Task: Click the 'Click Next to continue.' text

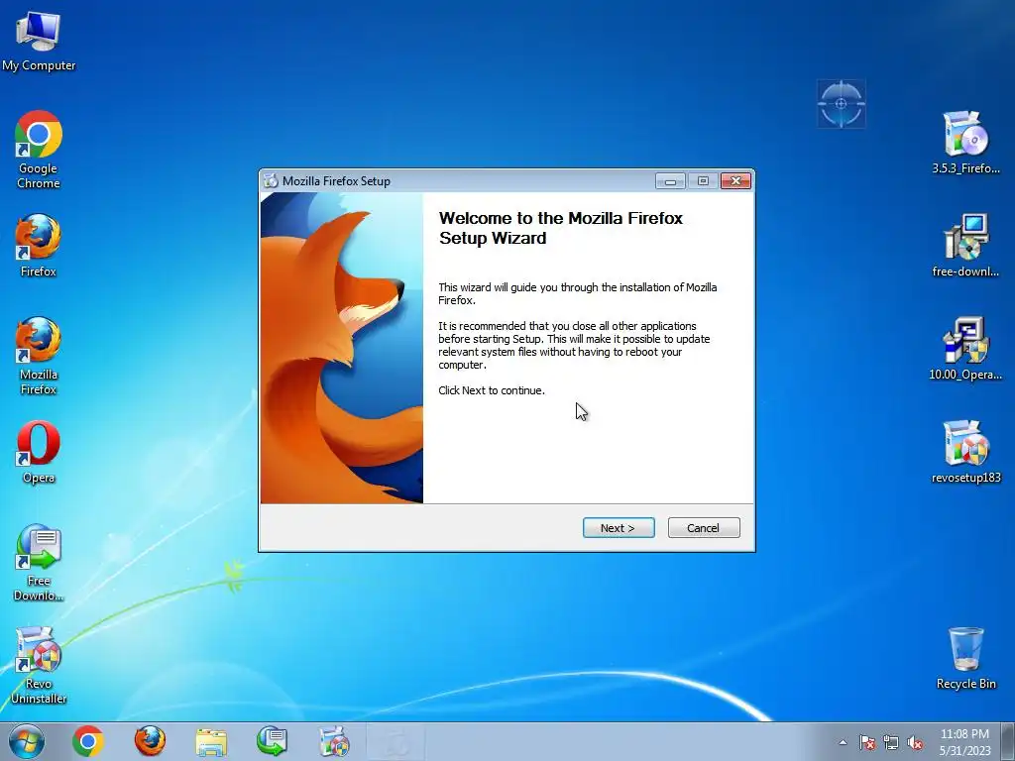Action: pos(492,390)
